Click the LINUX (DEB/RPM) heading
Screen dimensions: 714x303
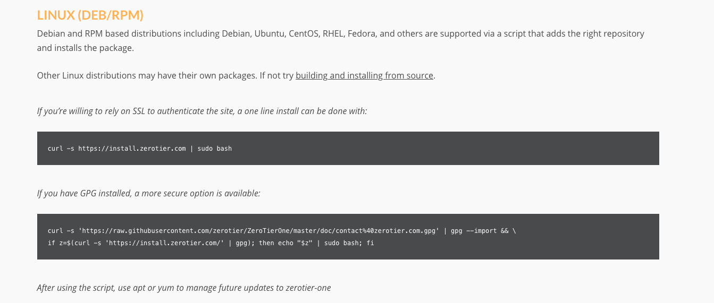tap(90, 15)
